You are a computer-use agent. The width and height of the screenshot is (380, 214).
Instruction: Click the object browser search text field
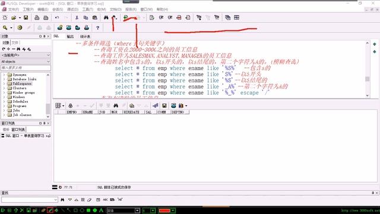tap(26, 68)
